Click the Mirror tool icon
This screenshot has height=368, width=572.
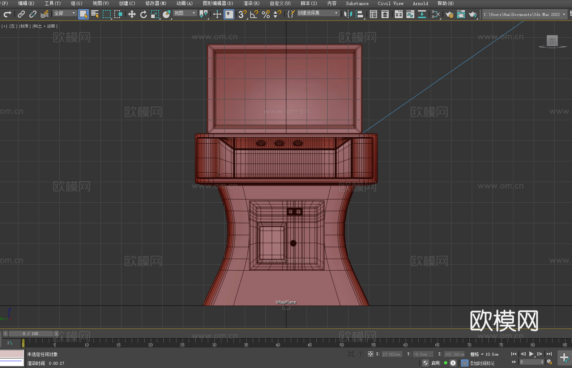click(348, 14)
